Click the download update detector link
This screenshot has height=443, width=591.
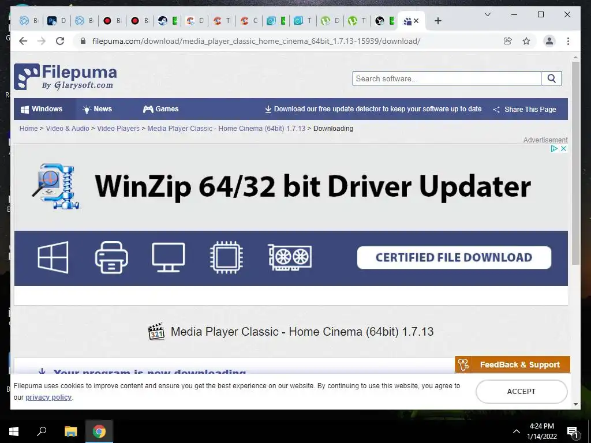(373, 109)
